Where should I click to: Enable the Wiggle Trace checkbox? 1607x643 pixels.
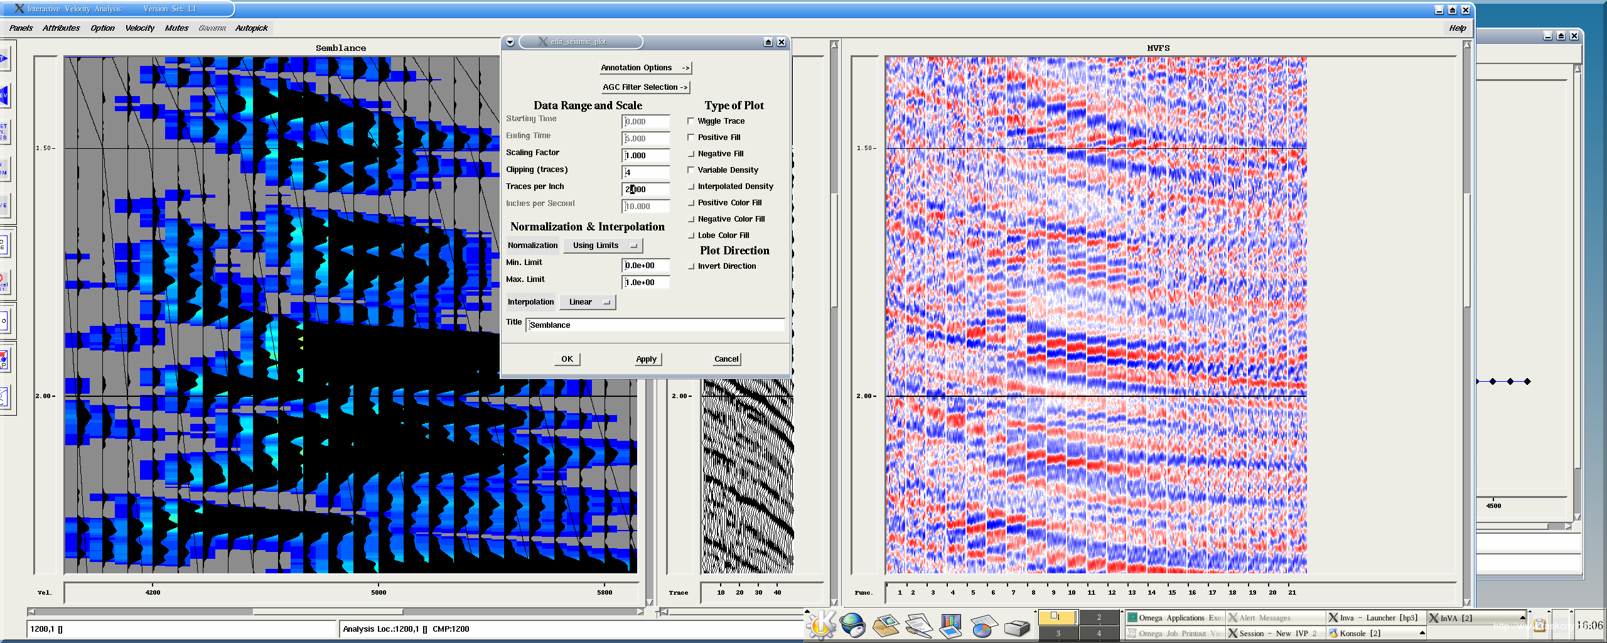[x=691, y=121]
